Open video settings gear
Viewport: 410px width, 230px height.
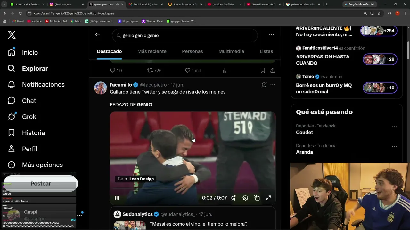pyautogui.click(x=245, y=198)
